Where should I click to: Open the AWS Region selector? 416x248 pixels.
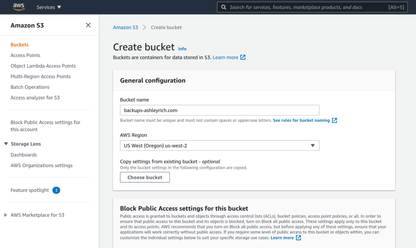[219, 145]
